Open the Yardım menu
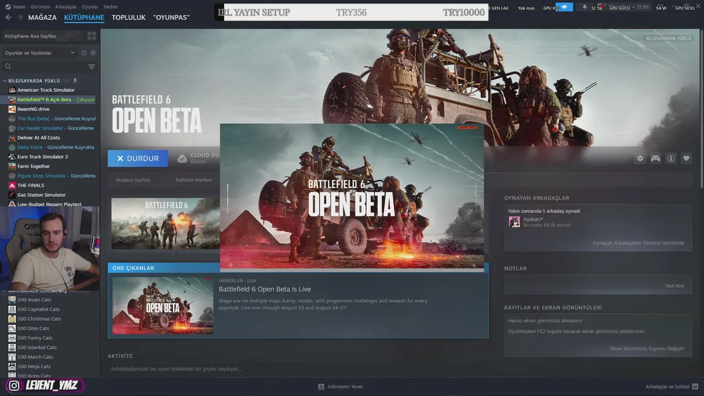The height and width of the screenshot is (396, 704). 110,7
